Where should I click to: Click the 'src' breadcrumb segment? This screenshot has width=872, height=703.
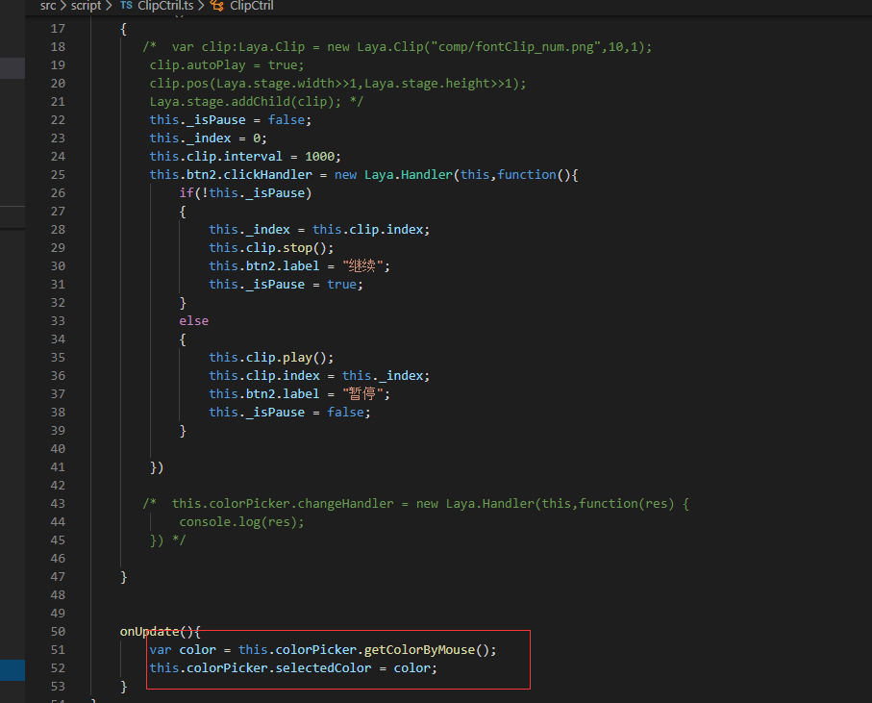click(x=48, y=6)
